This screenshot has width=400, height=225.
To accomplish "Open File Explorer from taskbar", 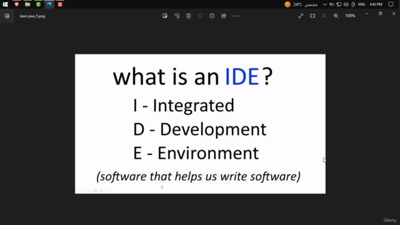I will [x=27, y=4].
